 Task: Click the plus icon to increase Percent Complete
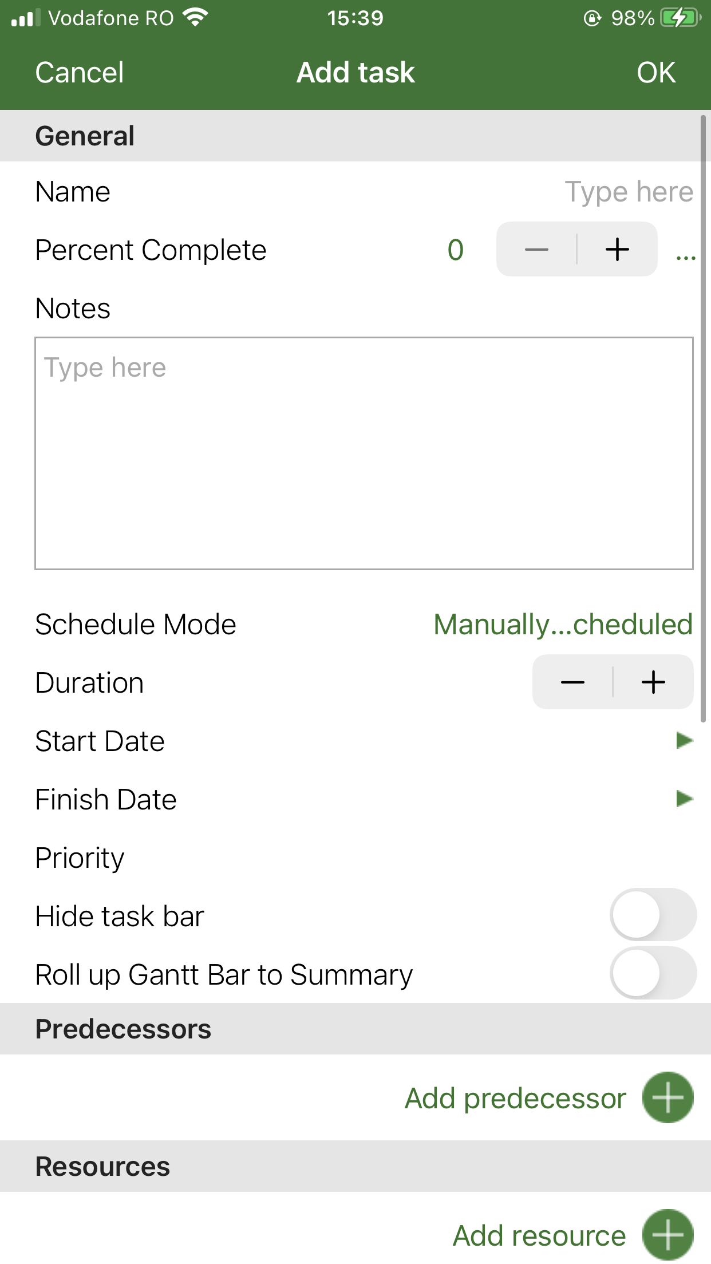617,249
